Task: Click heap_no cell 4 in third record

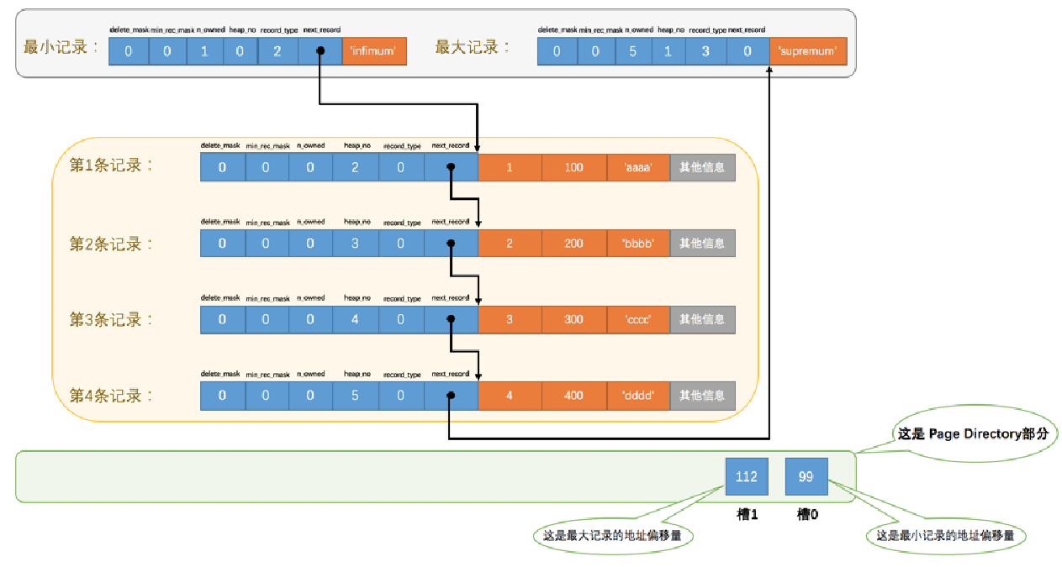Action: click(x=355, y=319)
